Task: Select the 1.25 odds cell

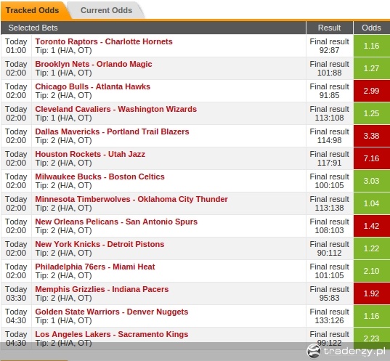Action: tap(372, 113)
